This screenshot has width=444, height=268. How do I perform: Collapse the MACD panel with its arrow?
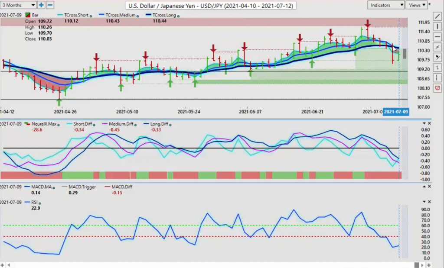tap(424, 187)
